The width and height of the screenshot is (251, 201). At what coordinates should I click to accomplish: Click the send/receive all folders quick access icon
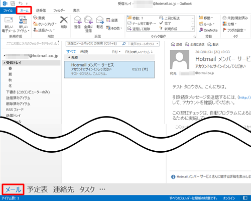pos(13,3)
